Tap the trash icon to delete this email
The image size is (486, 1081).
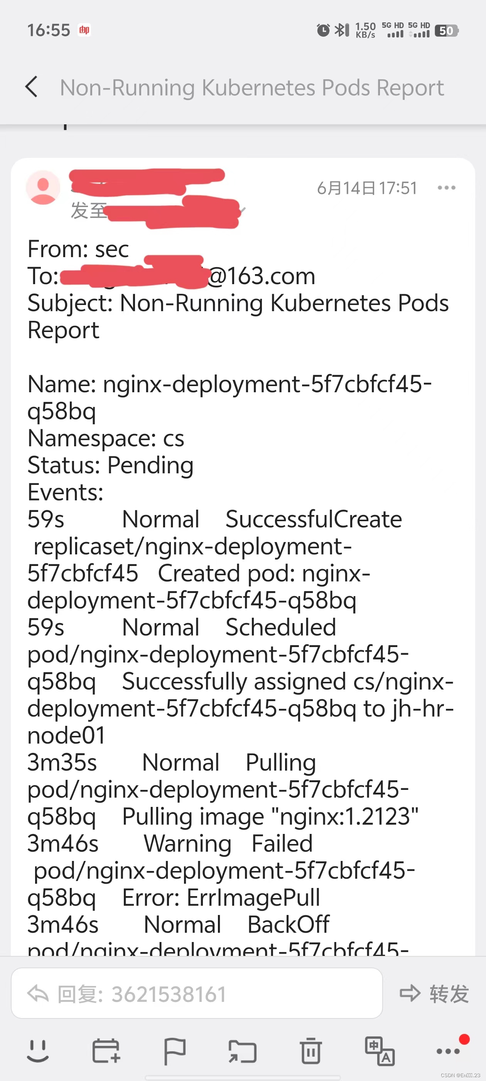point(310,1051)
